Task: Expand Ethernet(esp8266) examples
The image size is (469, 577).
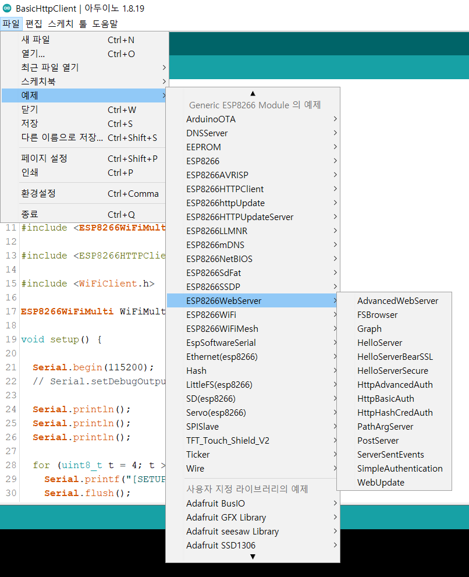Action: [253, 357]
